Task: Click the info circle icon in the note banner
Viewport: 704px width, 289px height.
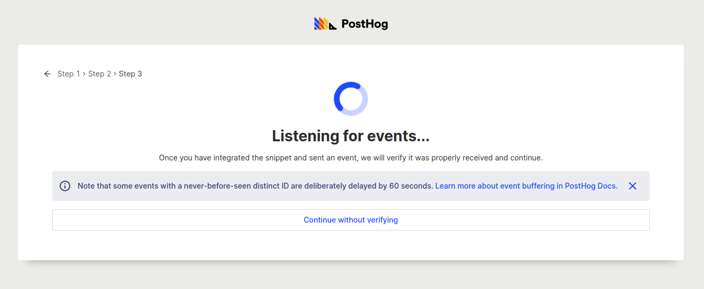Action: coord(65,186)
